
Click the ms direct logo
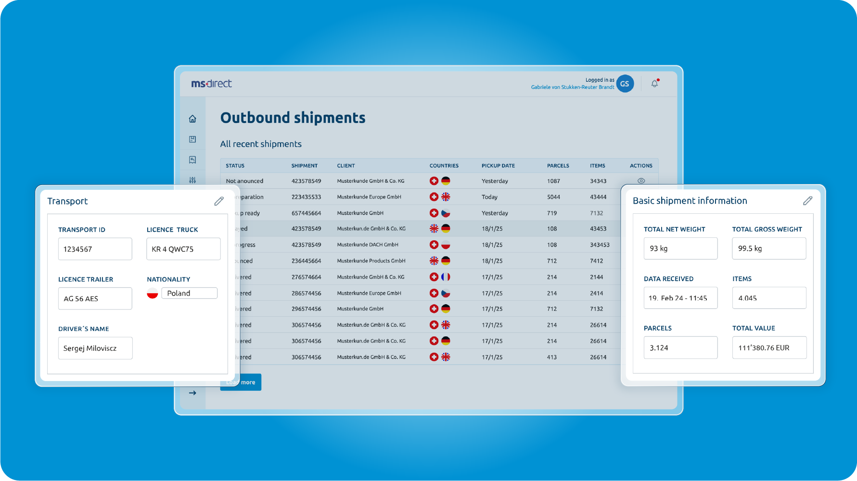point(211,84)
